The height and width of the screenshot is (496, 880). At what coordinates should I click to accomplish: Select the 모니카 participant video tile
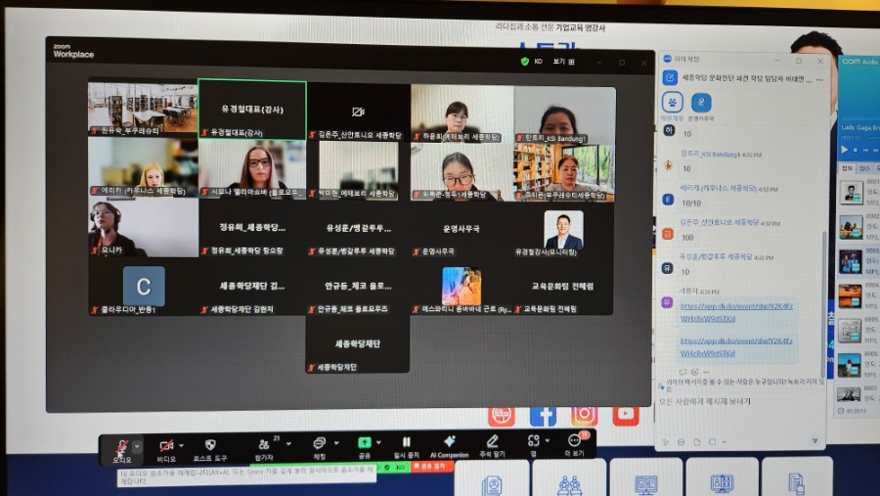(x=144, y=227)
